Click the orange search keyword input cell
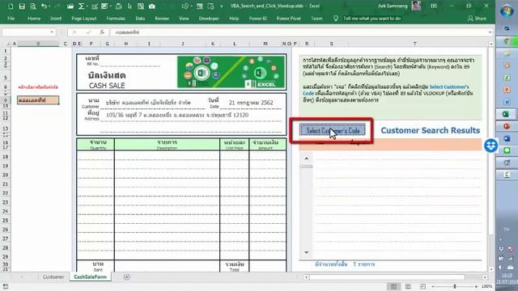Image resolution: width=518 pixels, height=291 pixels. pyautogui.click(x=38, y=100)
